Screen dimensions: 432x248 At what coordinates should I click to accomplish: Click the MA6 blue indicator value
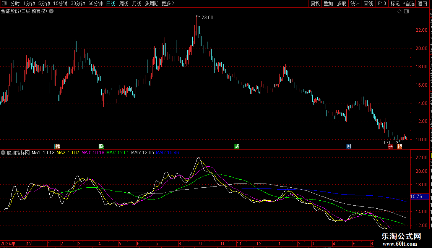tap(167, 153)
